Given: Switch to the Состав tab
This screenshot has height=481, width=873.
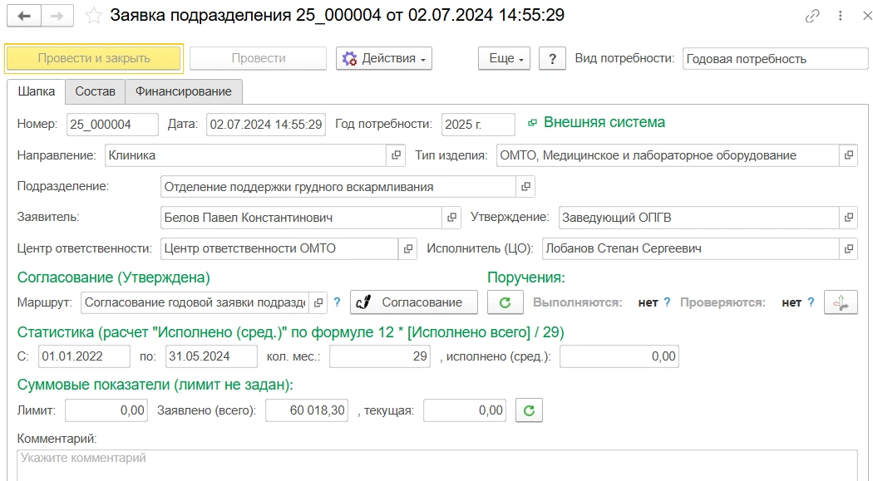Looking at the screenshot, I should click(96, 91).
